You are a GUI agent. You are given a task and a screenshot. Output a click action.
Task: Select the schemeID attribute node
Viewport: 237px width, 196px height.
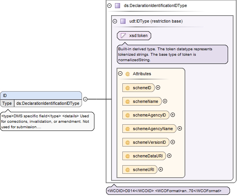[x=138, y=88]
